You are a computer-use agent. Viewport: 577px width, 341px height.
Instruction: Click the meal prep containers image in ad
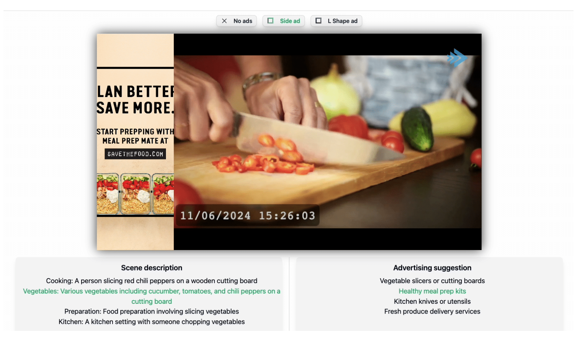point(135,194)
